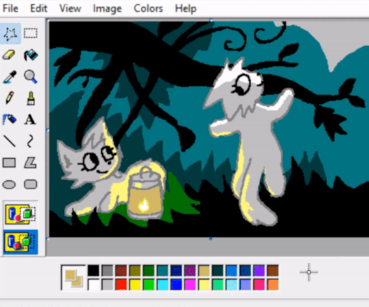
Task: Select the teal color swatch
Action: [x=163, y=271]
